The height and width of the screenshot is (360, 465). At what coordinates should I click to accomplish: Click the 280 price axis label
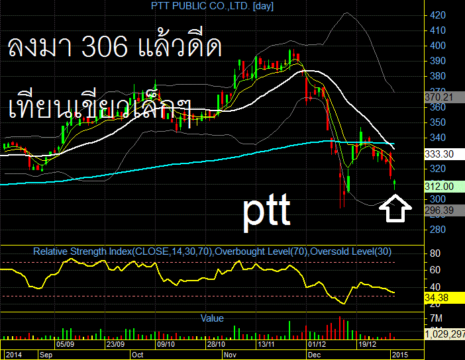pyautogui.click(x=438, y=230)
